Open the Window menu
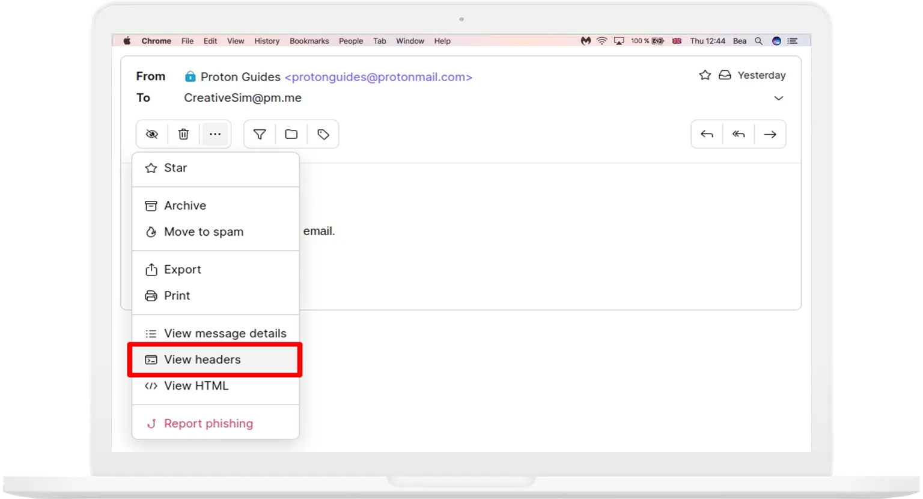The width and height of the screenshot is (923, 499). [410, 41]
